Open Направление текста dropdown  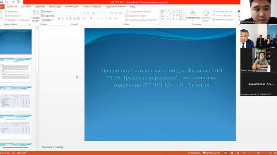pos(138,12)
